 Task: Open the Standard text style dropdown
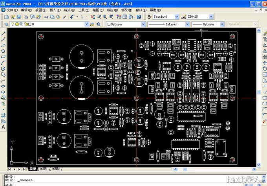[x=177, y=17]
